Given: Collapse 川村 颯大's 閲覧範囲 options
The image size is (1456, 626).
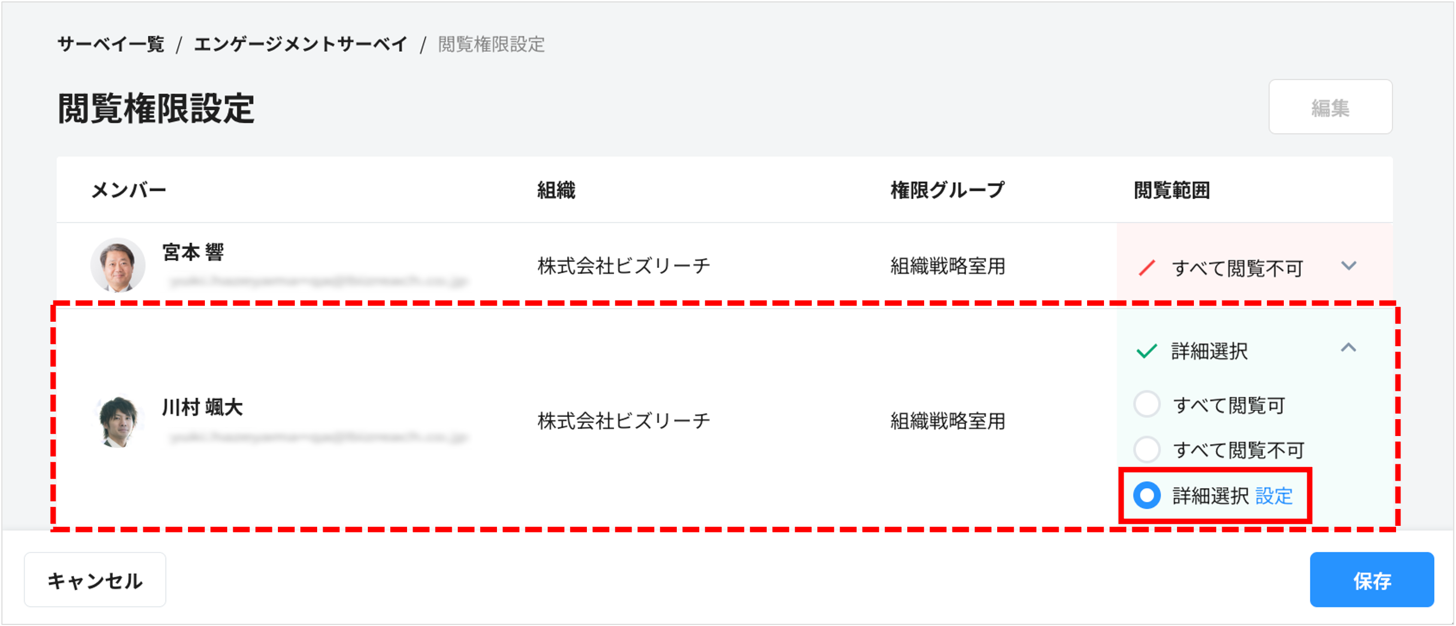Looking at the screenshot, I should click(x=1349, y=349).
